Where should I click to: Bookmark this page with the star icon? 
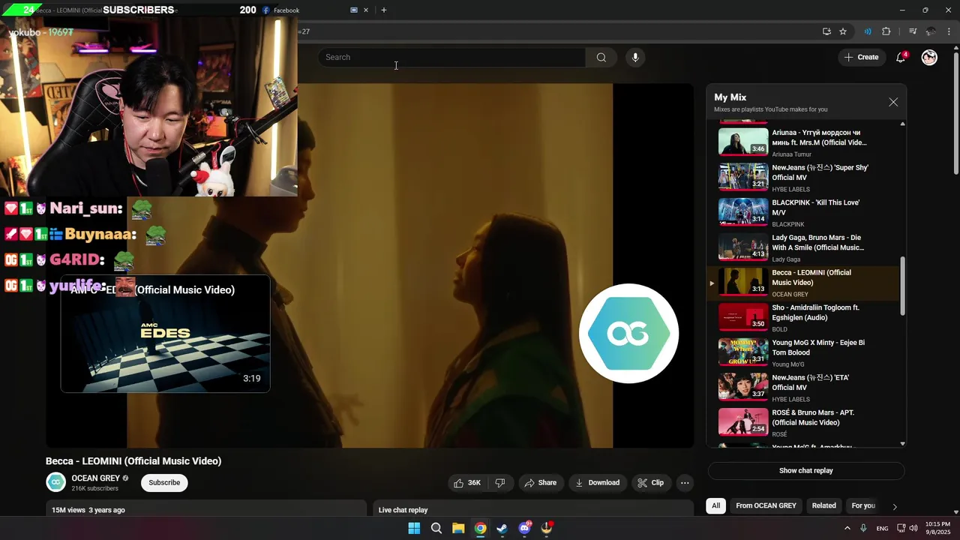[x=843, y=31]
